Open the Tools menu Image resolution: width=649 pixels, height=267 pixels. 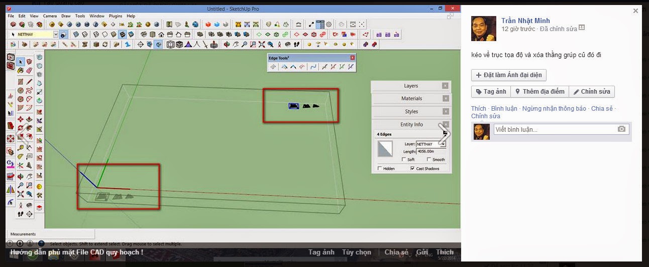pos(80,16)
